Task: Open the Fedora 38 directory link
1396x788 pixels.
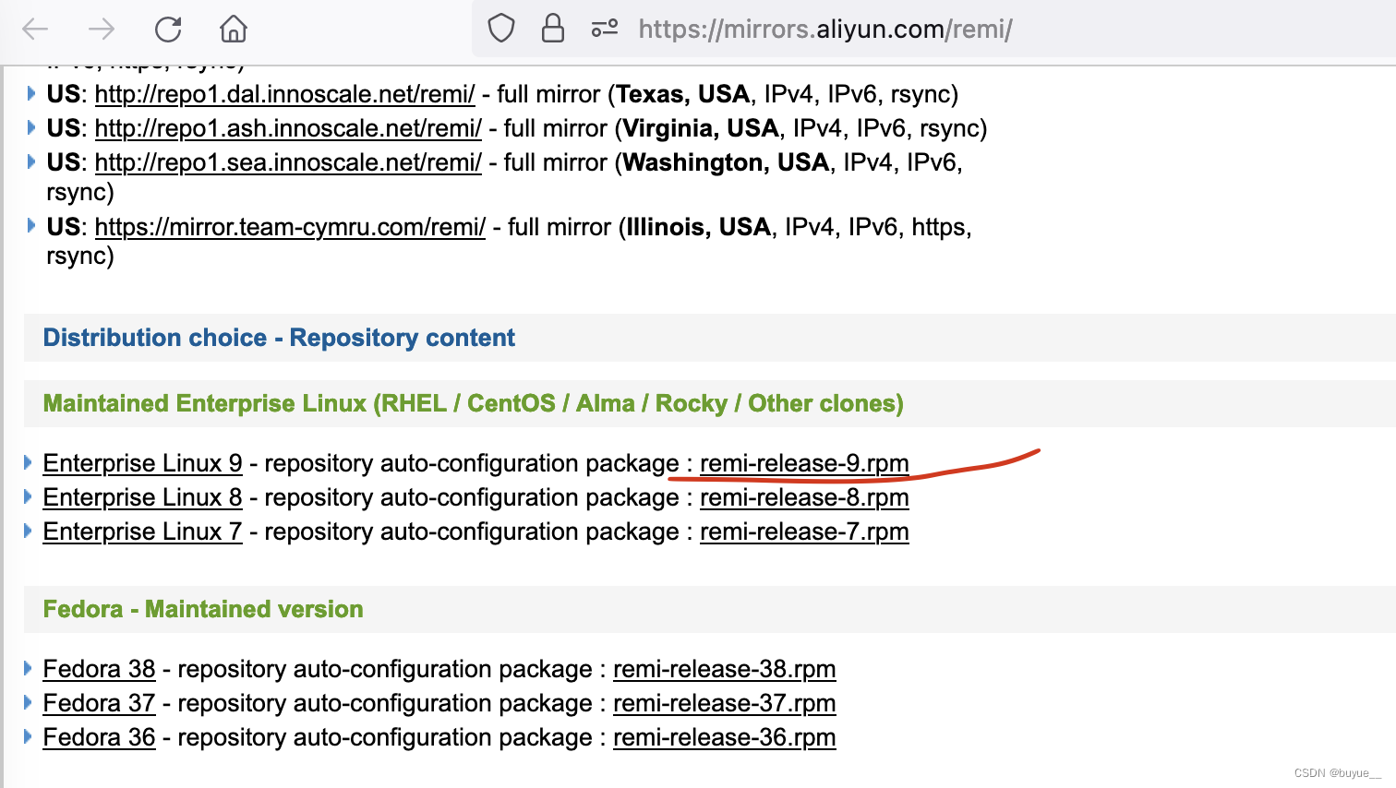Action: coord(100,669)
